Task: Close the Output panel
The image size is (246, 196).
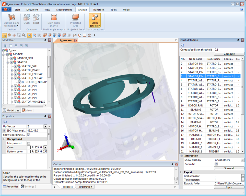Action: pyautogui.click(x=176, y=164)
